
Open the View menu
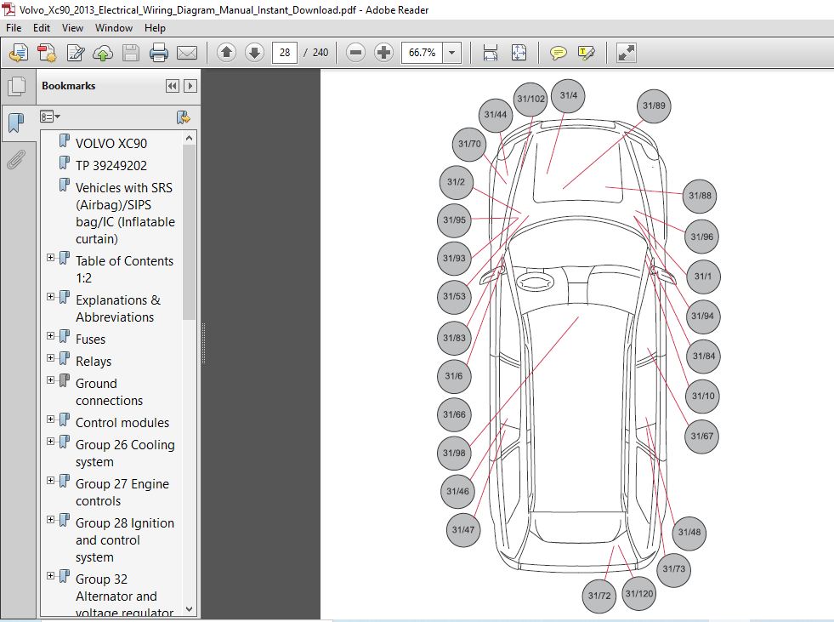pyautogui.click(x=72, y=28)
